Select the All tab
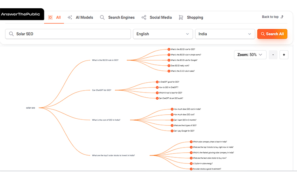 pos(54,17)
